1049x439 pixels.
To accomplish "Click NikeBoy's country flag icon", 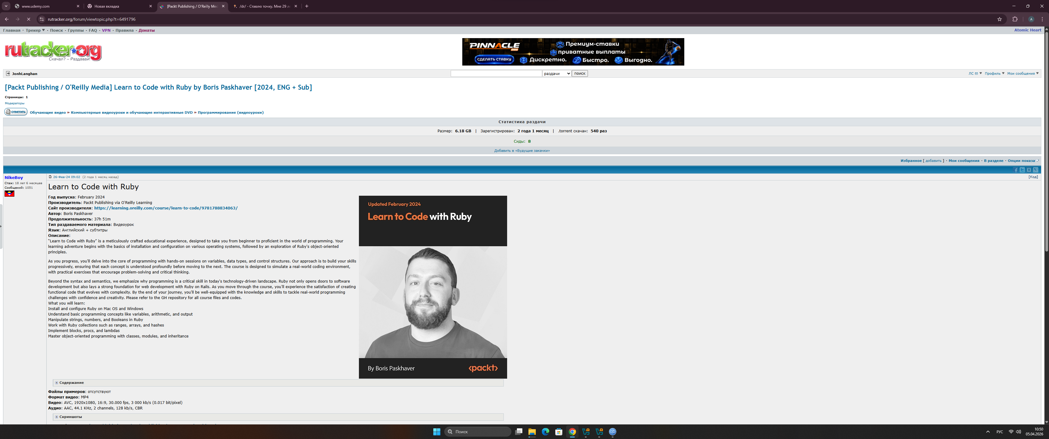I will 9,194.
